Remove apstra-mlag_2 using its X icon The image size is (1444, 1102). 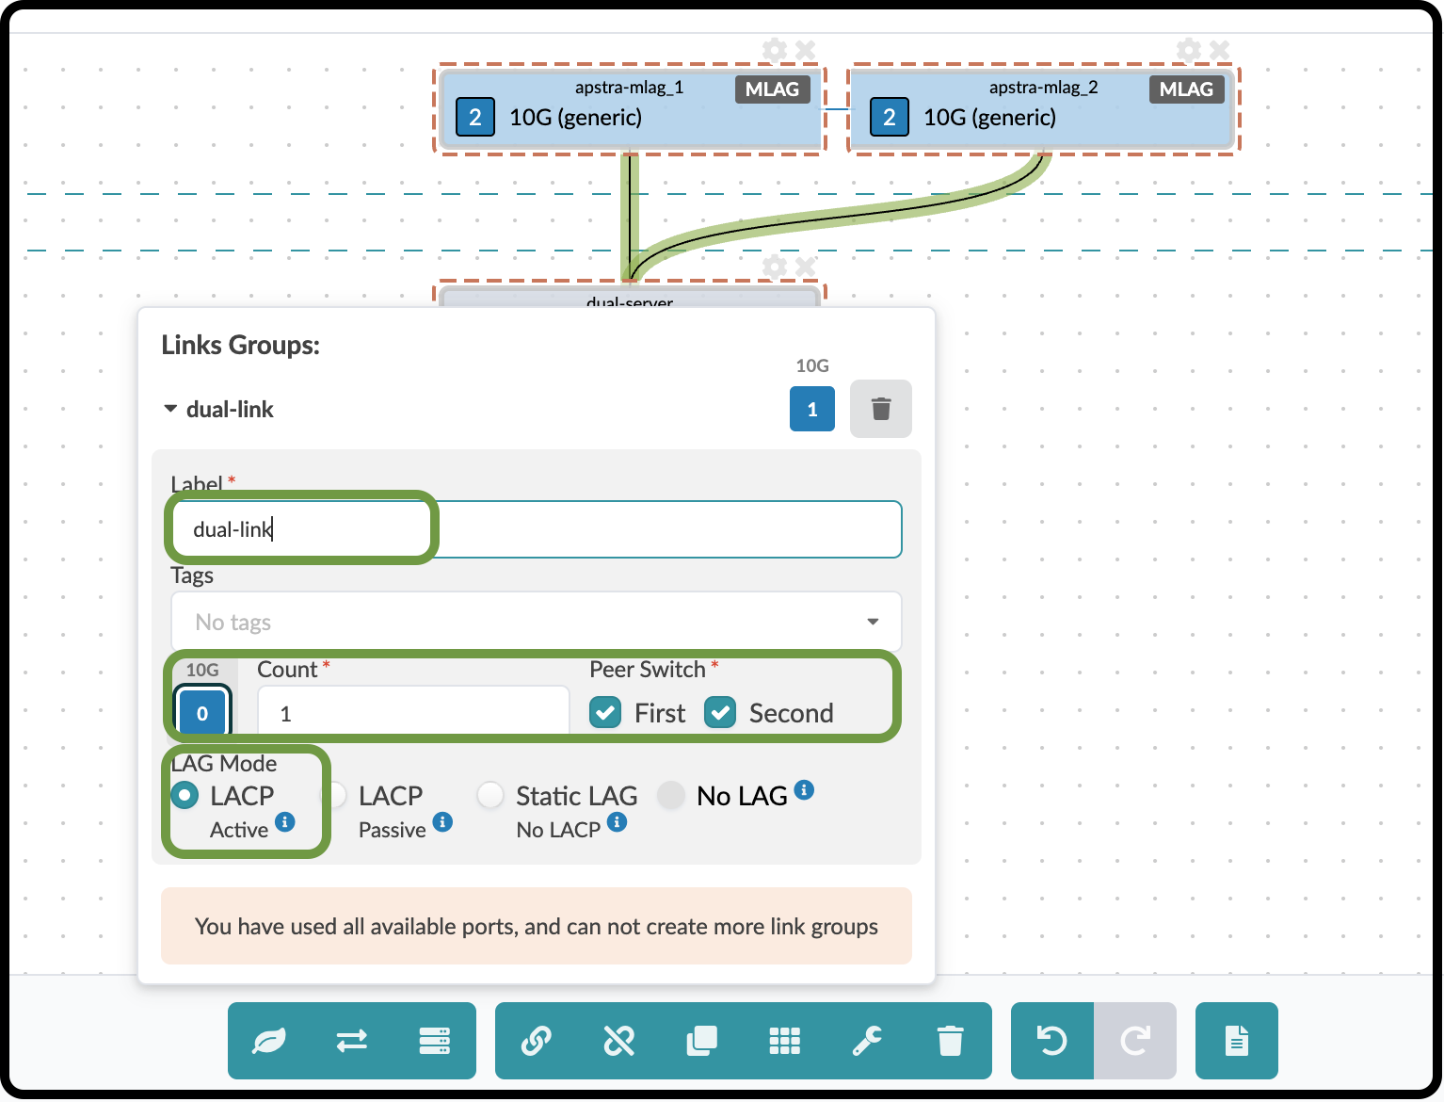(1220, 50)
